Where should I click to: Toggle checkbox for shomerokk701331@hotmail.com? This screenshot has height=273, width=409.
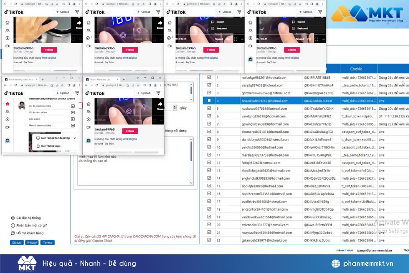pos(209,131)
